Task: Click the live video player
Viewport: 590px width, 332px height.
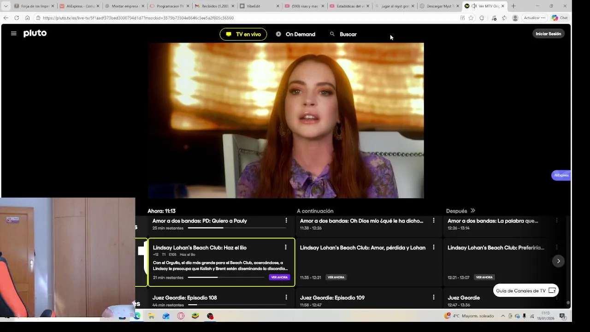Action: coord(286,120)
